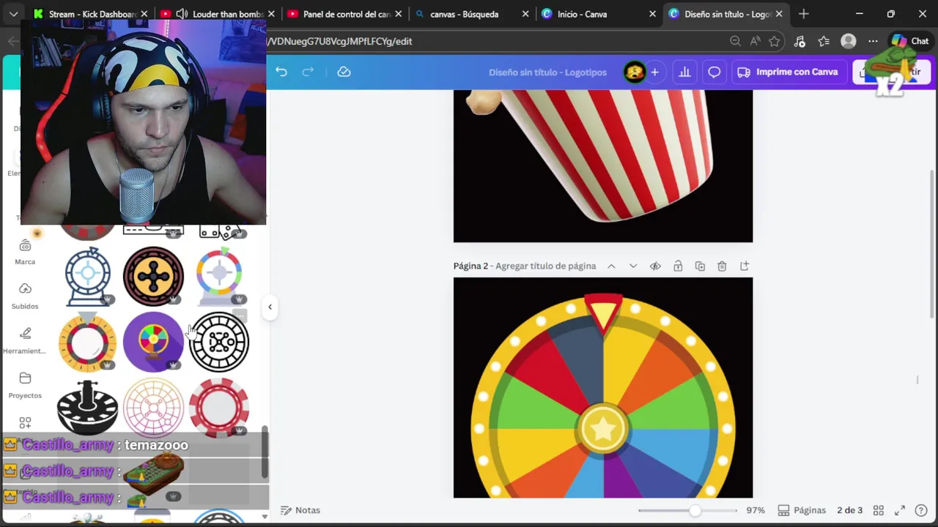
Task: Open Notas at the bottom bar
Action: (300, 510)
